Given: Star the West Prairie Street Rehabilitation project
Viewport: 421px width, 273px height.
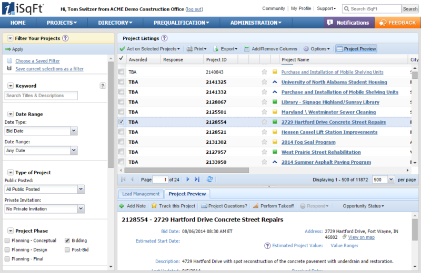Looking at the screenshot, I should pyautogui.click(x=264, y=152).
